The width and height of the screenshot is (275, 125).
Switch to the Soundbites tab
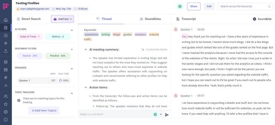click(150, 19)
